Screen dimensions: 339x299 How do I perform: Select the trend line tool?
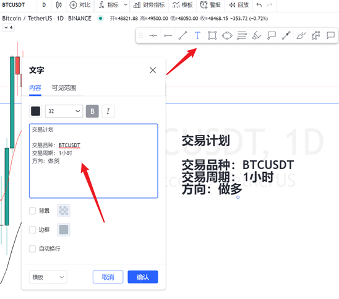point(182,35)
